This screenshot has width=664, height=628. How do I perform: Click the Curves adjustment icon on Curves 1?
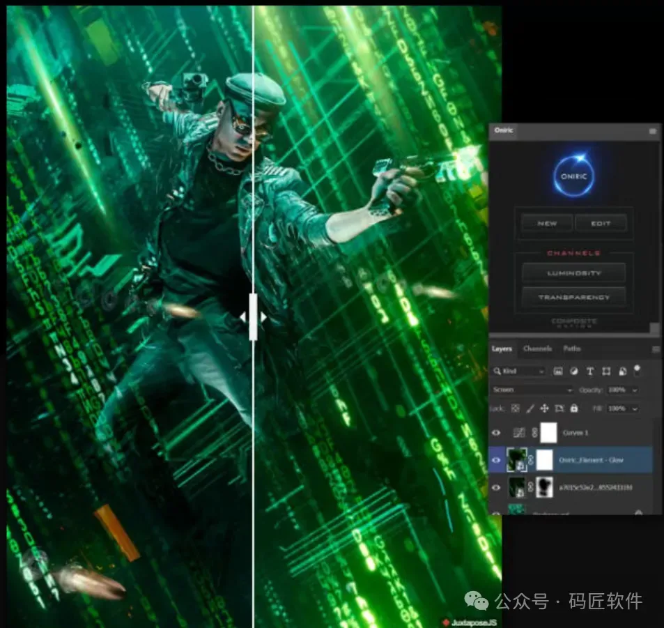click(519, 433)
